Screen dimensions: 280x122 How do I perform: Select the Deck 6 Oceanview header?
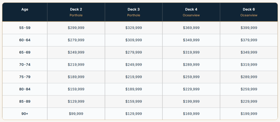coord(249,12)
